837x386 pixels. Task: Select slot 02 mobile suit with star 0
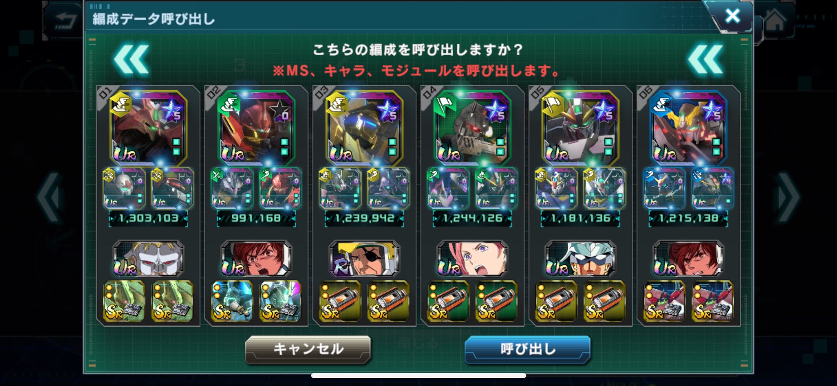[256, 127]
